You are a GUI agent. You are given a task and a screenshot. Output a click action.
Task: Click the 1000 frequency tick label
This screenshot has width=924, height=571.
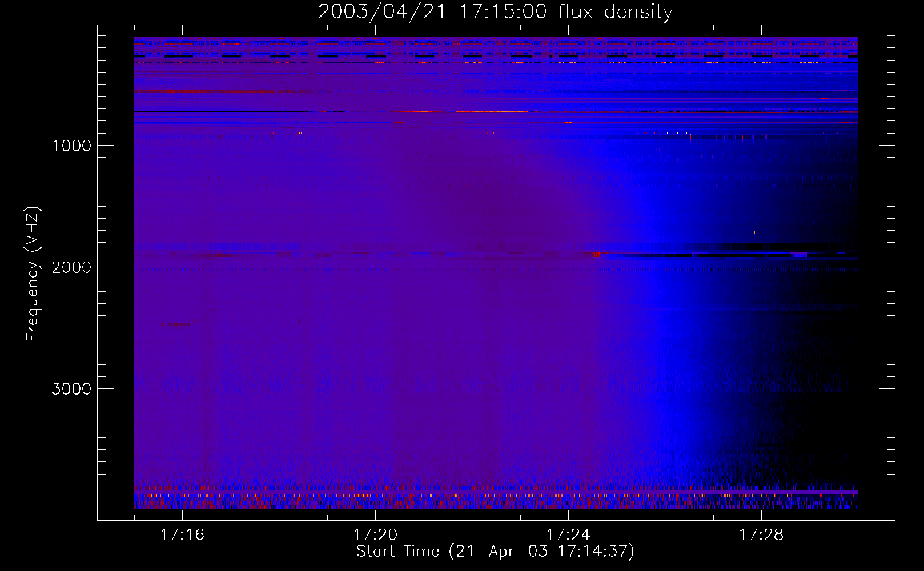pos(71,146)
